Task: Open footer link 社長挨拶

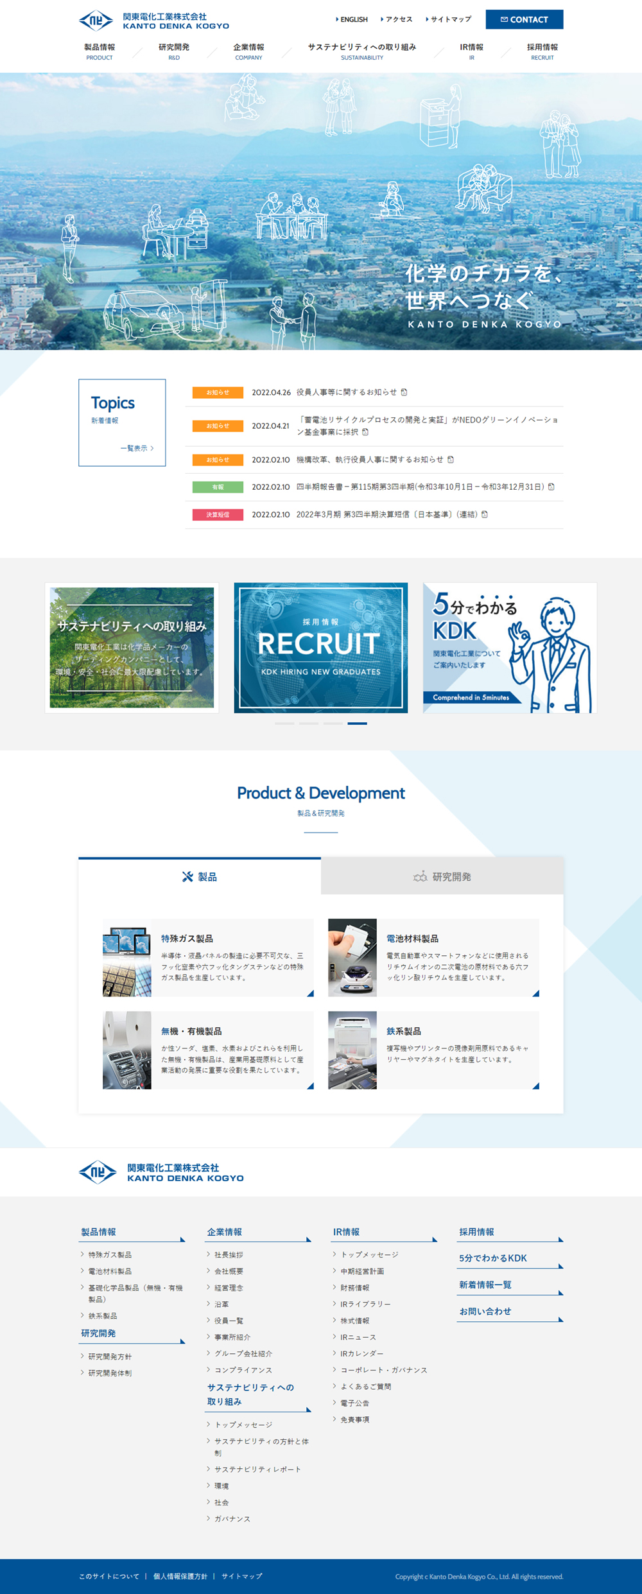Action: (x=229, y=1254)
